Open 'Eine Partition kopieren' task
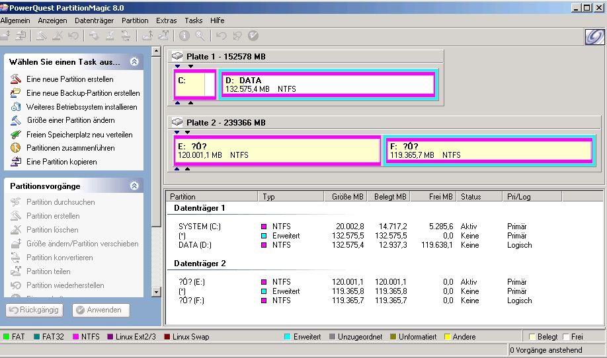Viewport: 607px width, 358px height. [61, 162]
